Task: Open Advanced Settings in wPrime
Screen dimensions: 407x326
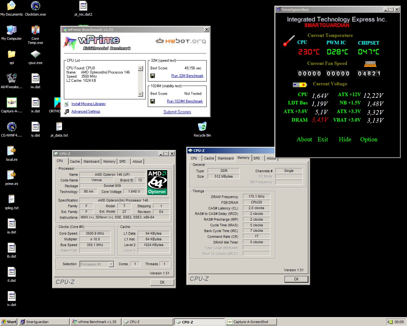Action: click(86, 111)
